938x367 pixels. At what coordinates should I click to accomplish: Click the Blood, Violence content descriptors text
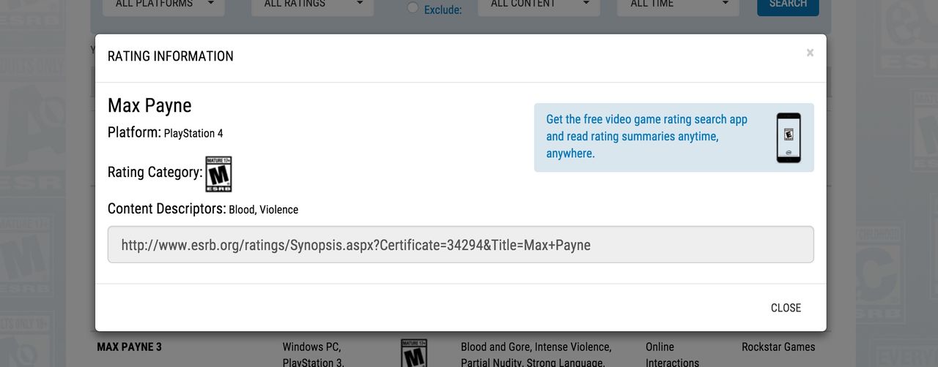pos(264,209)
